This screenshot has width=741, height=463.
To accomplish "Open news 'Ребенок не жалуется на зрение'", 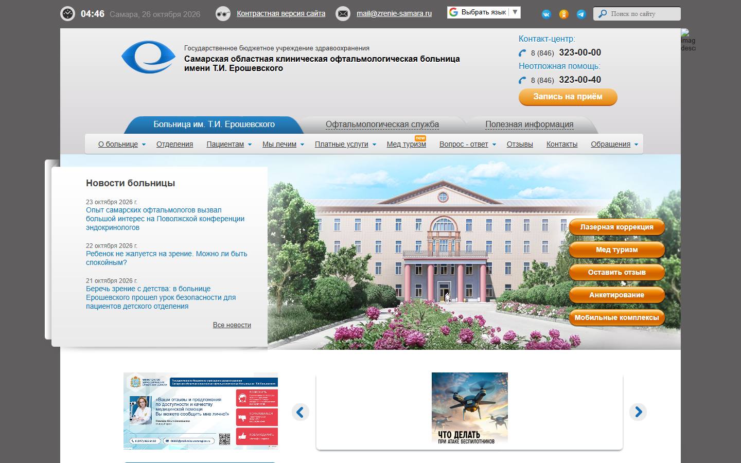I will click(167, 258).
